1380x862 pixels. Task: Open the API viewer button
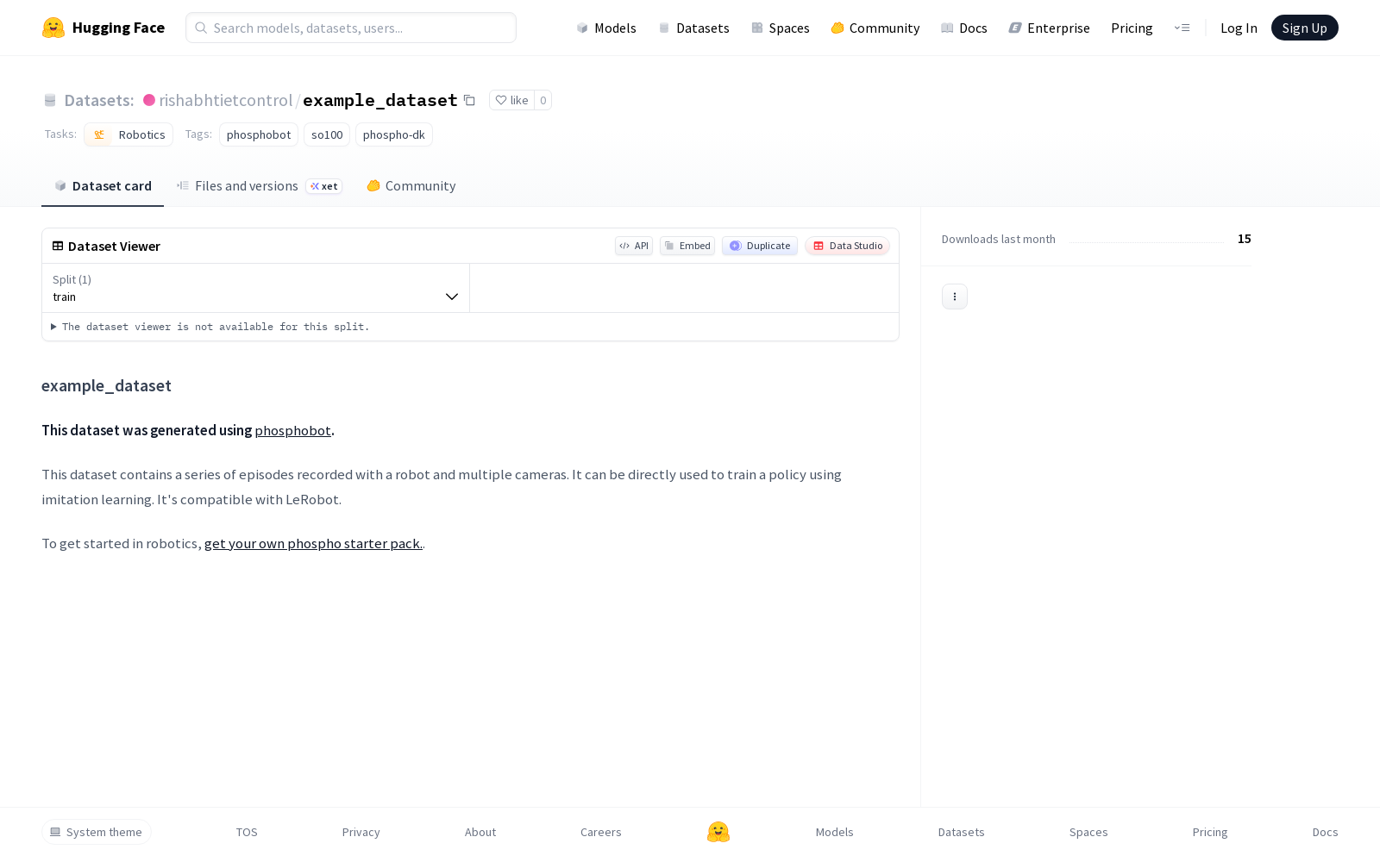click(634, 246)
